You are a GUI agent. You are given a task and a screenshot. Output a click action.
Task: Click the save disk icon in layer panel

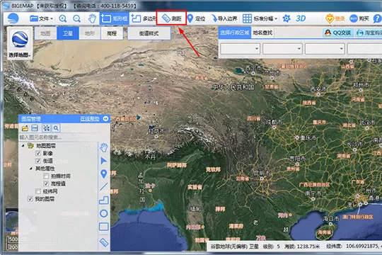35,128
